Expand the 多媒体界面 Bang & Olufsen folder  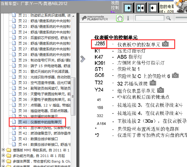pyautogui.click(x=4, y=161)
